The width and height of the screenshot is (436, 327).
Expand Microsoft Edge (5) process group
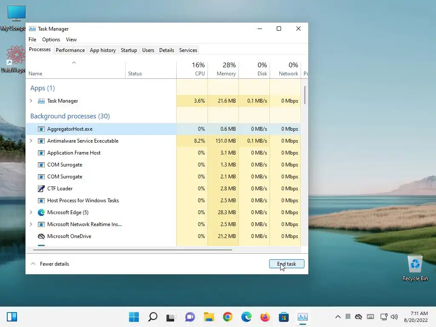[x=31, y=212]
